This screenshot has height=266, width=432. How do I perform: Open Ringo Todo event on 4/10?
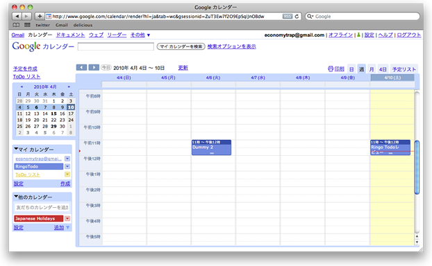point(390,148)
